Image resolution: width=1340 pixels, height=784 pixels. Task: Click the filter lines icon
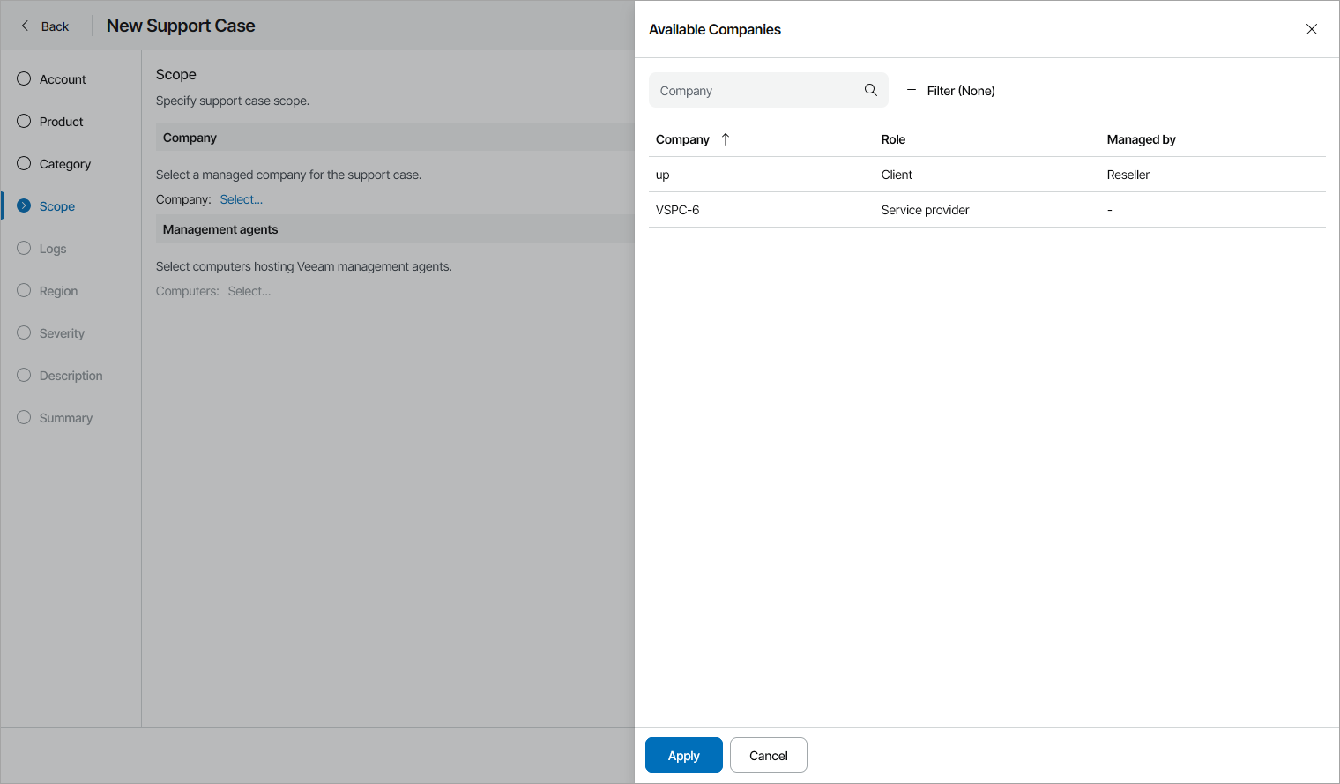912,90
